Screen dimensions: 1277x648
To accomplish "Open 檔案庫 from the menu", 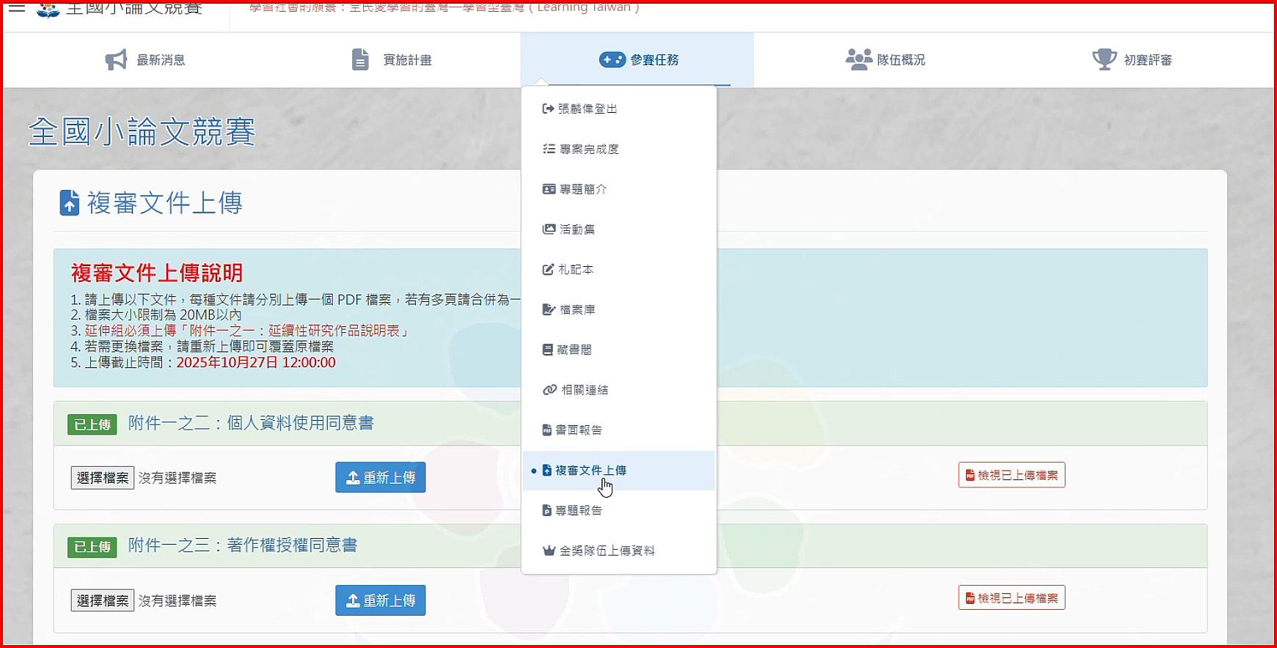I will pyautogui.click(x=577, y=309).
